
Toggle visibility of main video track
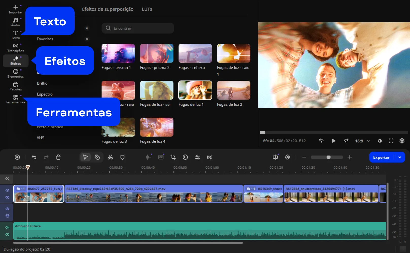click(x=7, y=190)
